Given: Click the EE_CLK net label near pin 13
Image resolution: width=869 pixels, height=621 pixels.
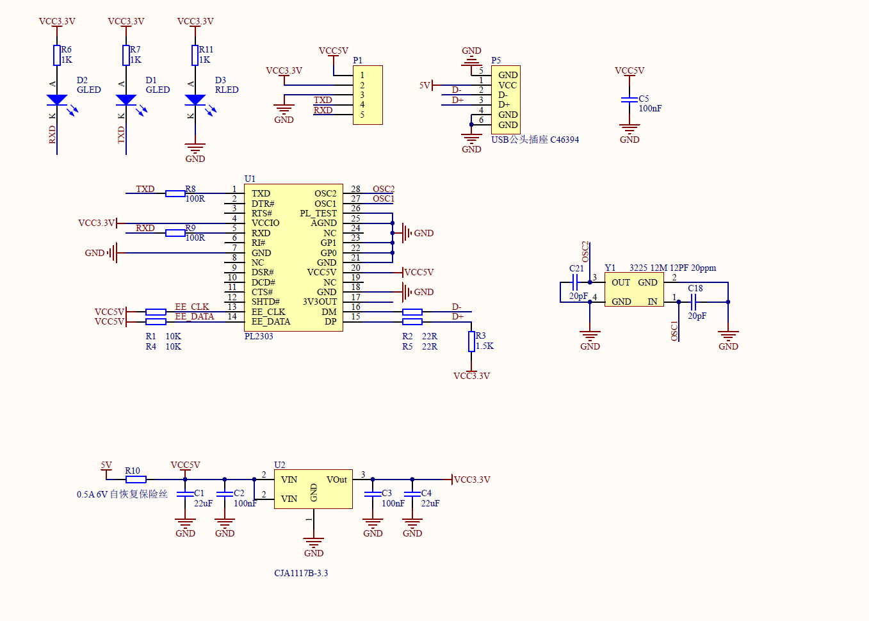Looking at the screenshot, I should [192, 307].
